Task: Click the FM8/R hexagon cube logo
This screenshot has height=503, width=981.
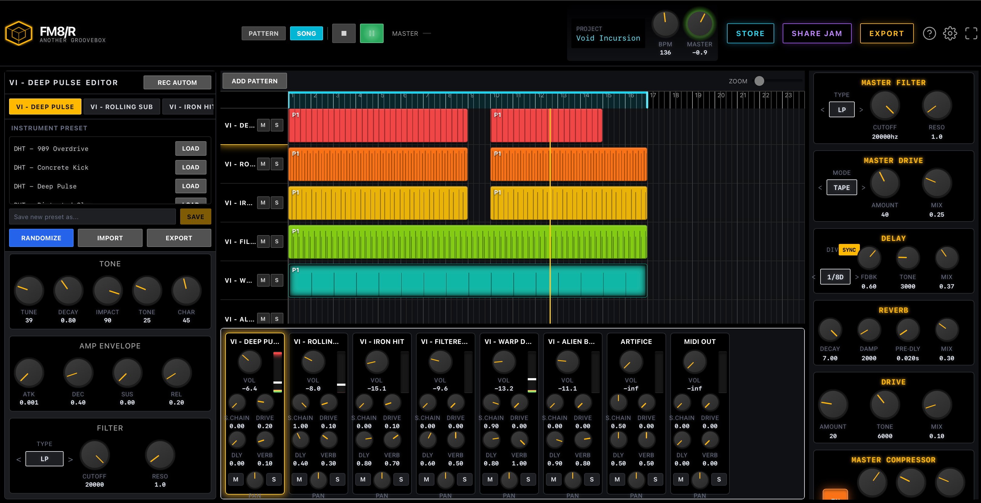Action: click(19, 34)
